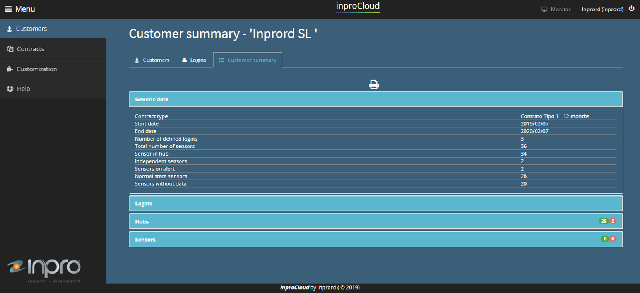Click the Customization puzzle icon
Screen dimensions: 640x293
point(10,69)
